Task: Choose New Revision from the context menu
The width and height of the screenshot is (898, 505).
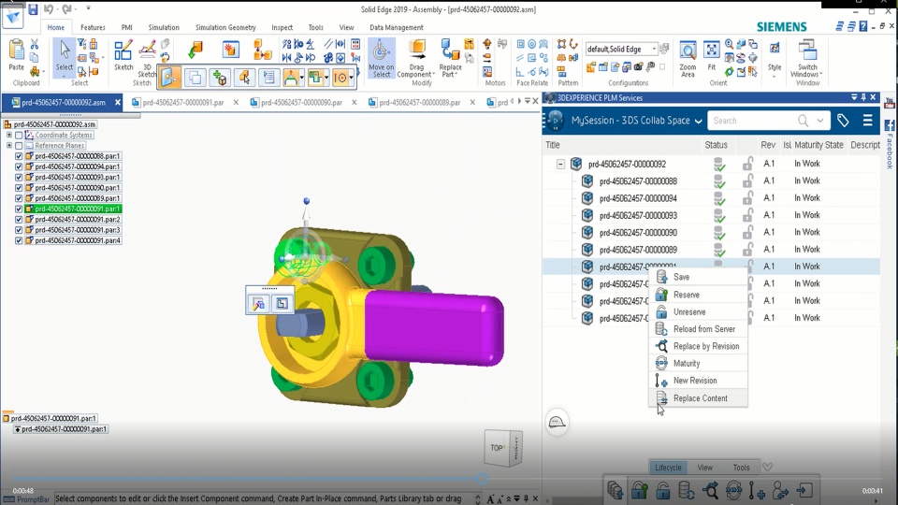Action: (x=698, y=381)
